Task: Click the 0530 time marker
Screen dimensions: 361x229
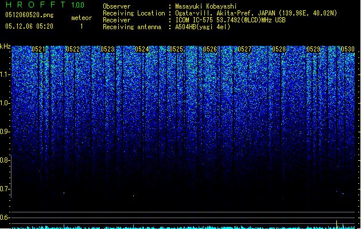Action: 348,49
